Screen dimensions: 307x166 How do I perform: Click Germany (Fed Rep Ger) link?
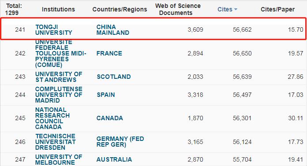pyautogui.click(x=120, y=142)
